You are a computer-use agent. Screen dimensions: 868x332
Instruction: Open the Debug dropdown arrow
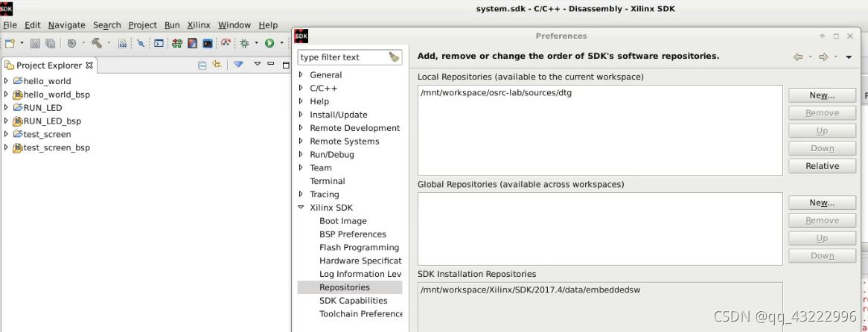tap(256, 43)
